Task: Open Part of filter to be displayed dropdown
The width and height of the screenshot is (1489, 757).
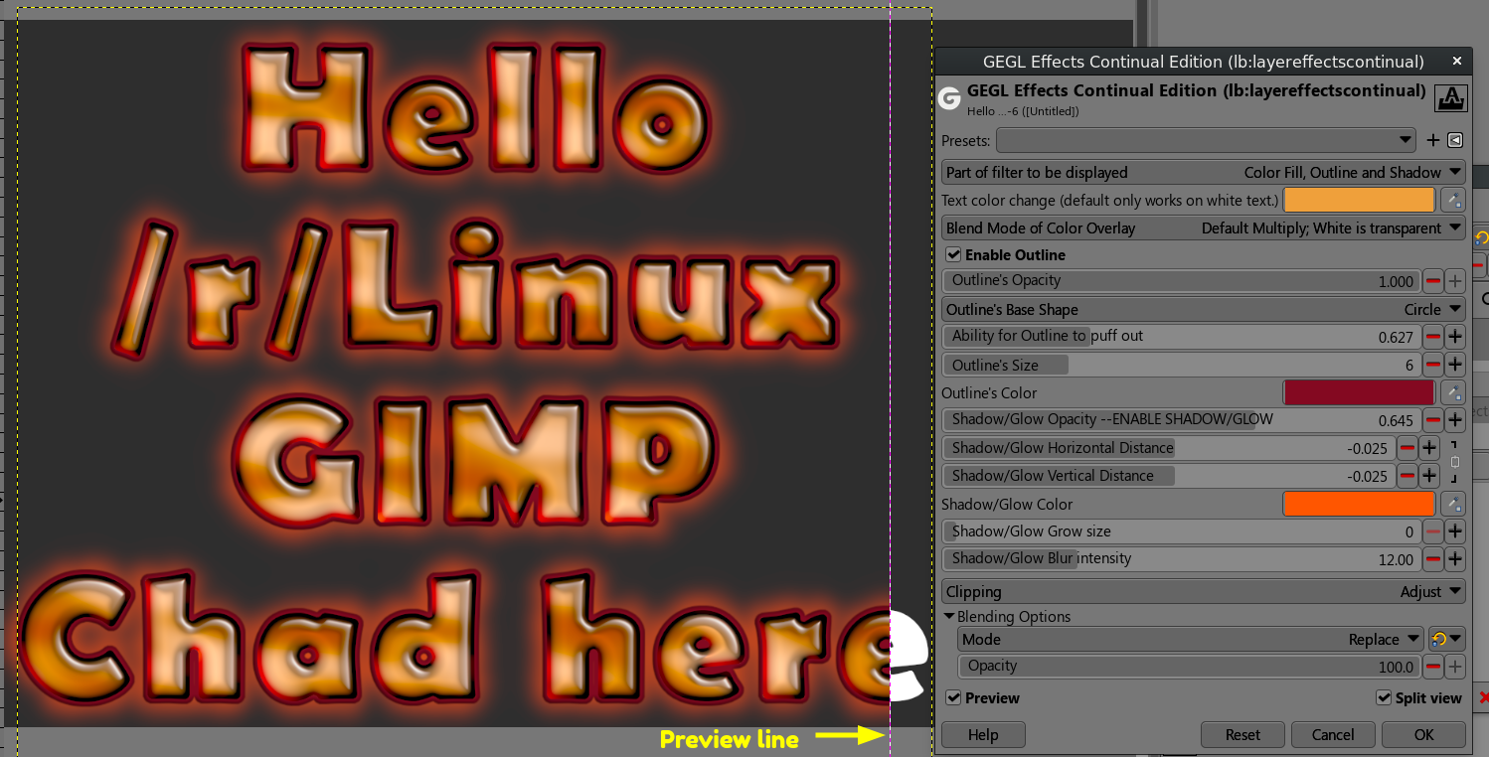Action: click(x=1204, y=172)
